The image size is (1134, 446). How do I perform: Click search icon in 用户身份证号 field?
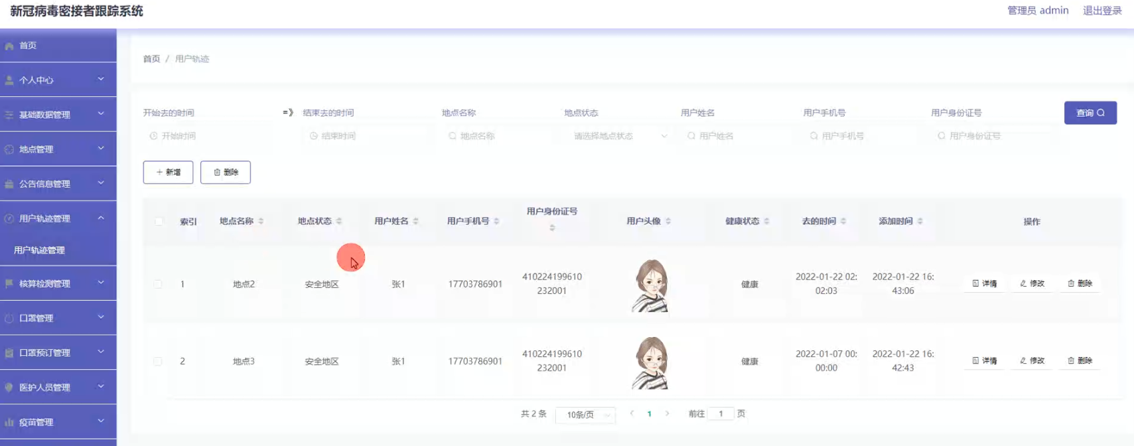tap(942, 135)
